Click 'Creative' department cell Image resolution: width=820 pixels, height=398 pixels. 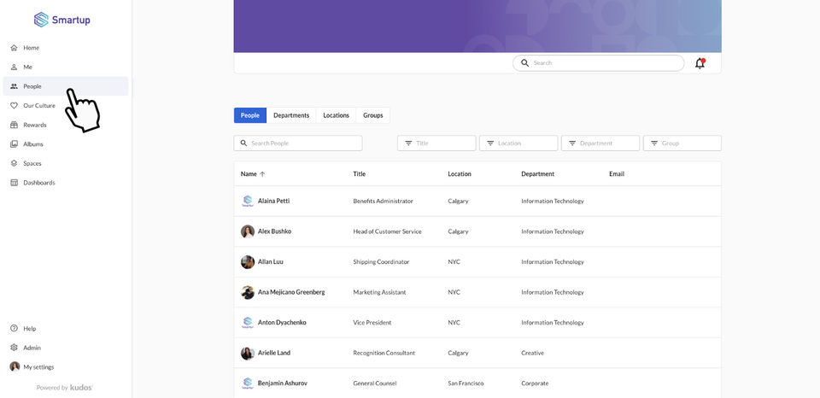532,353
